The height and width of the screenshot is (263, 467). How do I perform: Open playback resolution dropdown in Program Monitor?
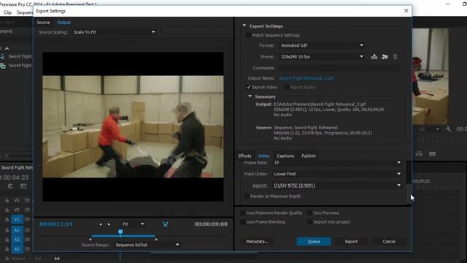429,129
